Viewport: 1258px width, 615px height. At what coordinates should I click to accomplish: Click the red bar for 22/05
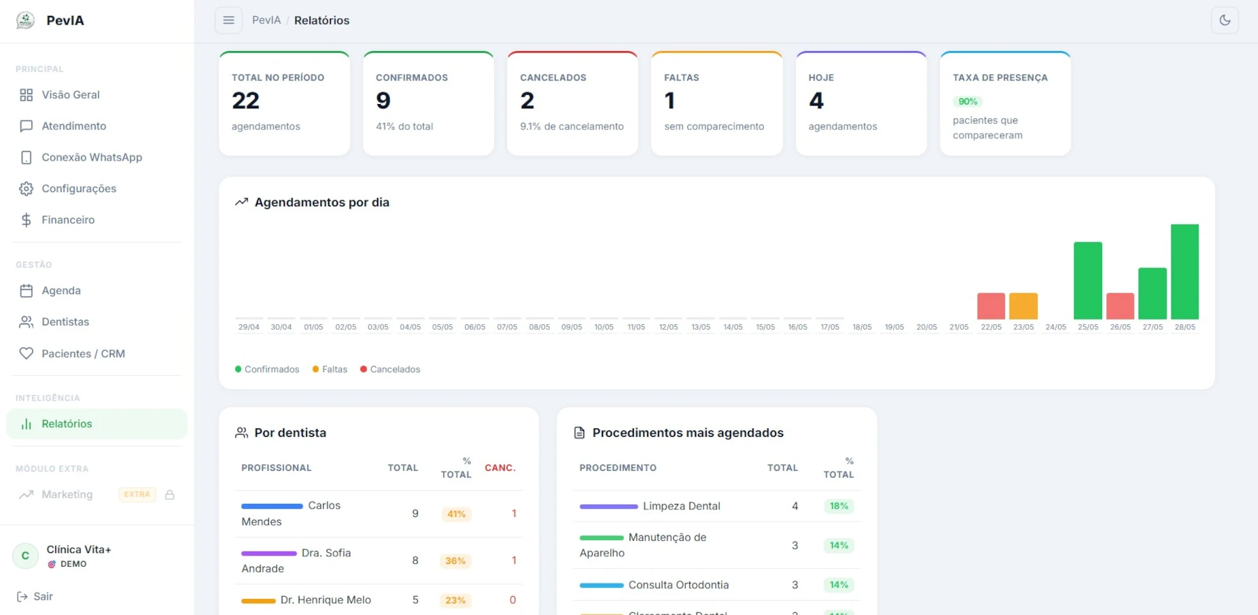pos(991,306)
